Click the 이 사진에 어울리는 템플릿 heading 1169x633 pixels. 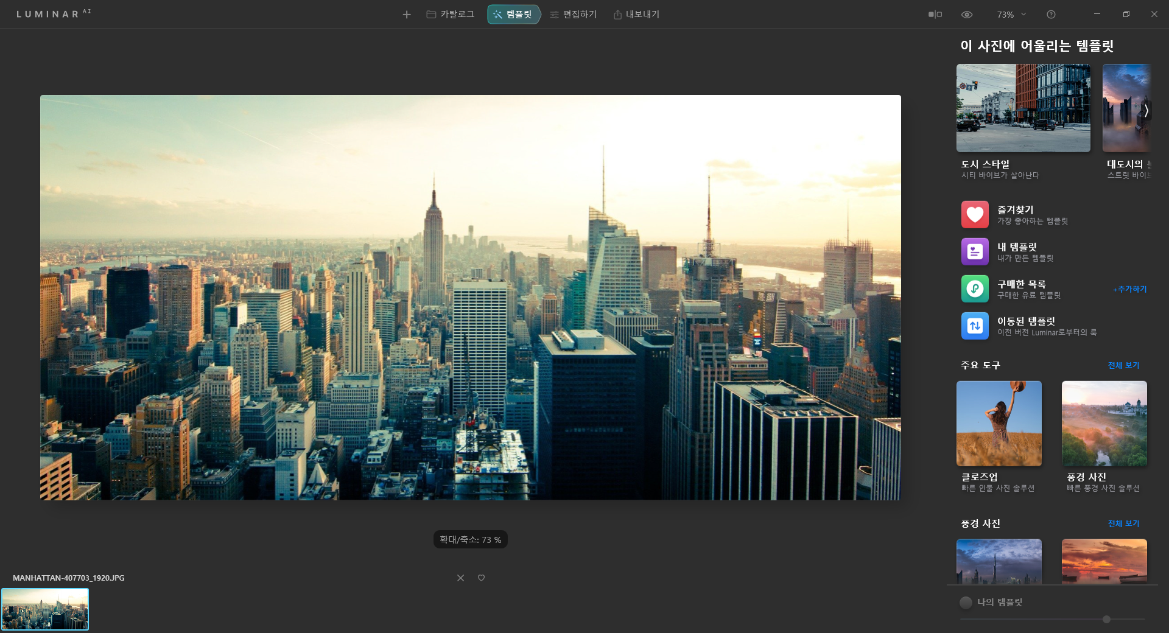[1037, 46]
